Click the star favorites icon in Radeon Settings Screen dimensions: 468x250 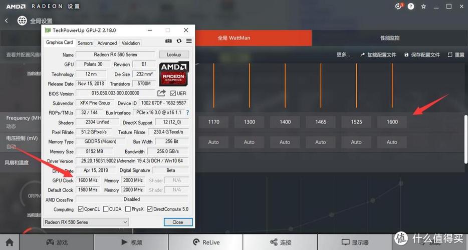tap(423, 6)
